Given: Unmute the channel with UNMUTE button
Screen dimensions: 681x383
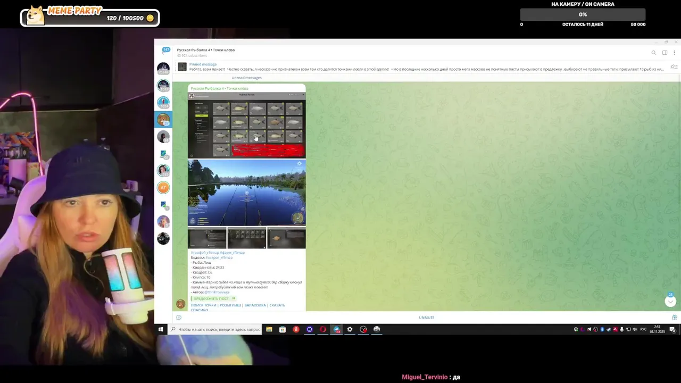Looking at the screenshot, I should tap(427, 318).
